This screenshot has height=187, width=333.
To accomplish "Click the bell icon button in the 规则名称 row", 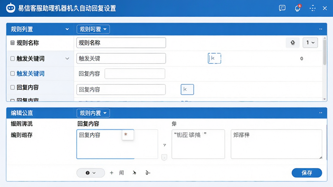I will (293, 43).
